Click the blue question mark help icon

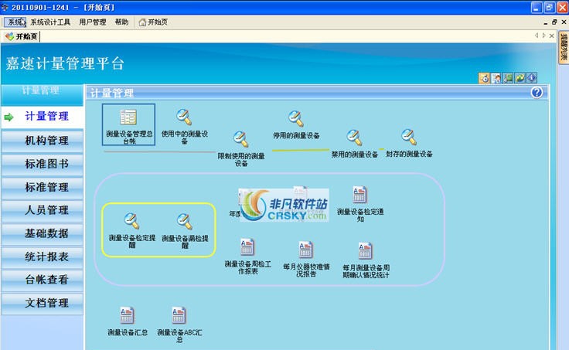coord(537,93)
